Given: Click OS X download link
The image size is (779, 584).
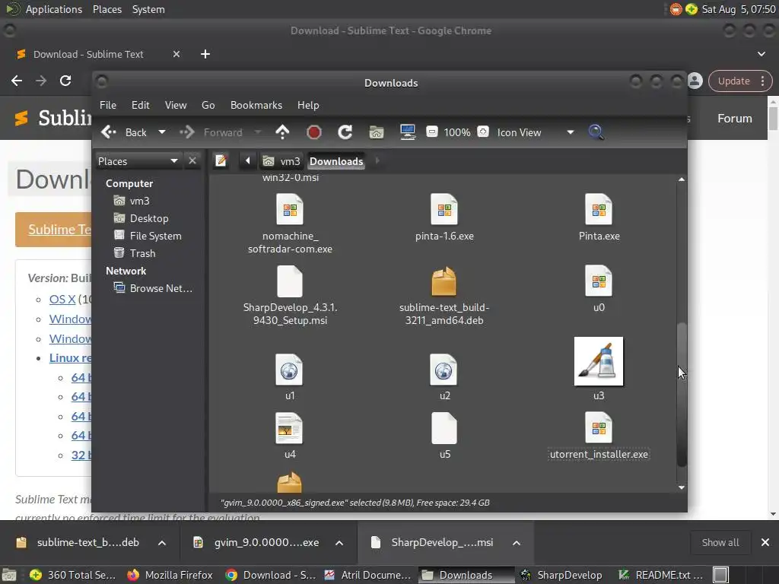Looking at the screenshot, I should pyautogui.click(x=62, y=300).
